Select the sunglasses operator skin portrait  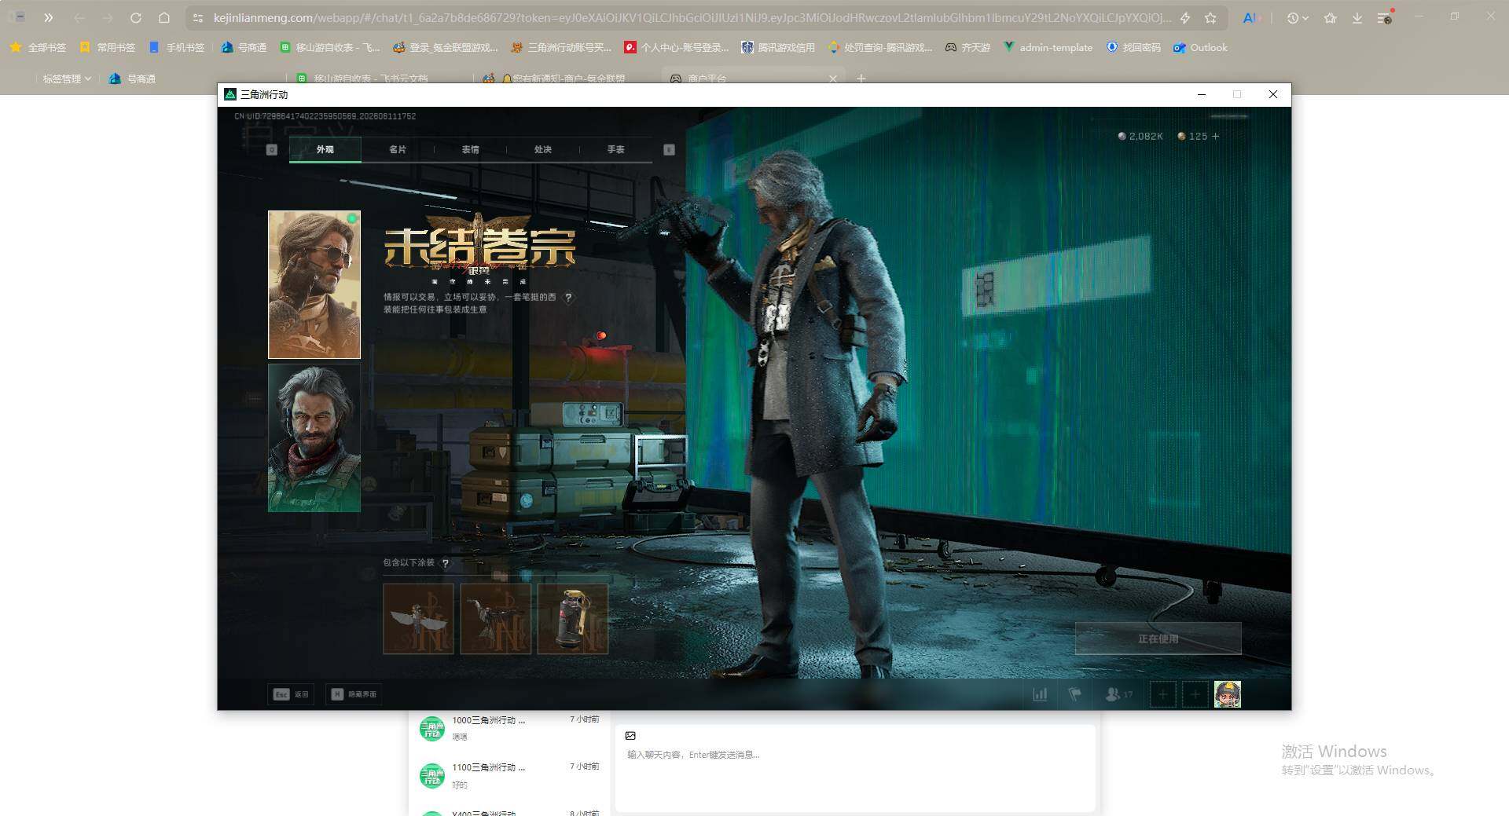pyautogui.click(x=314, y=284)
